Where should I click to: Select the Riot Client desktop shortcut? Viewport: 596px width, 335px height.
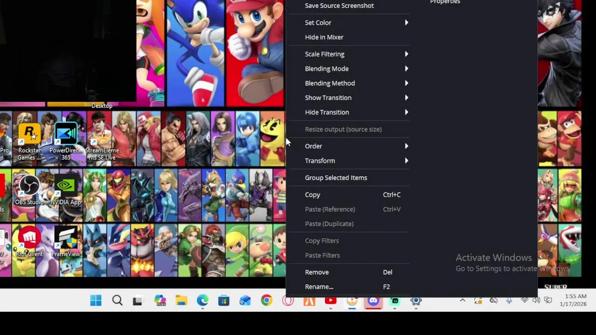coord(29,242)
